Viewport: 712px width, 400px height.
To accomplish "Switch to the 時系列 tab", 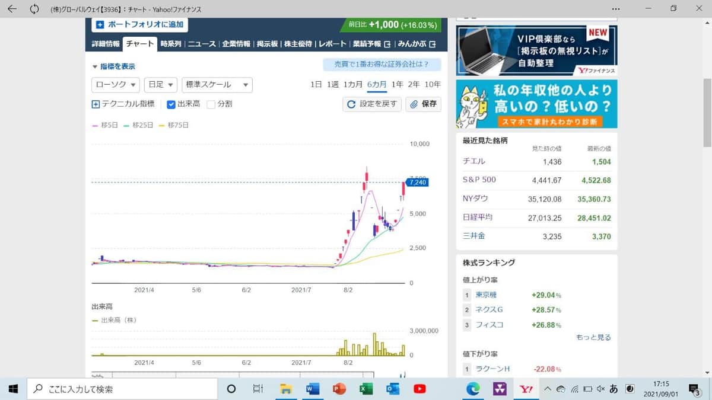I will coord(171,44).
